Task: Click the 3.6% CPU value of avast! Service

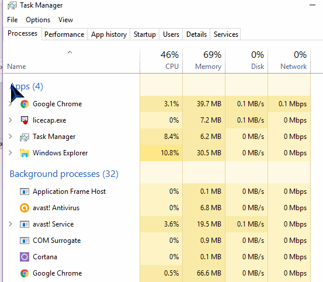Action: tap(171, 224)
